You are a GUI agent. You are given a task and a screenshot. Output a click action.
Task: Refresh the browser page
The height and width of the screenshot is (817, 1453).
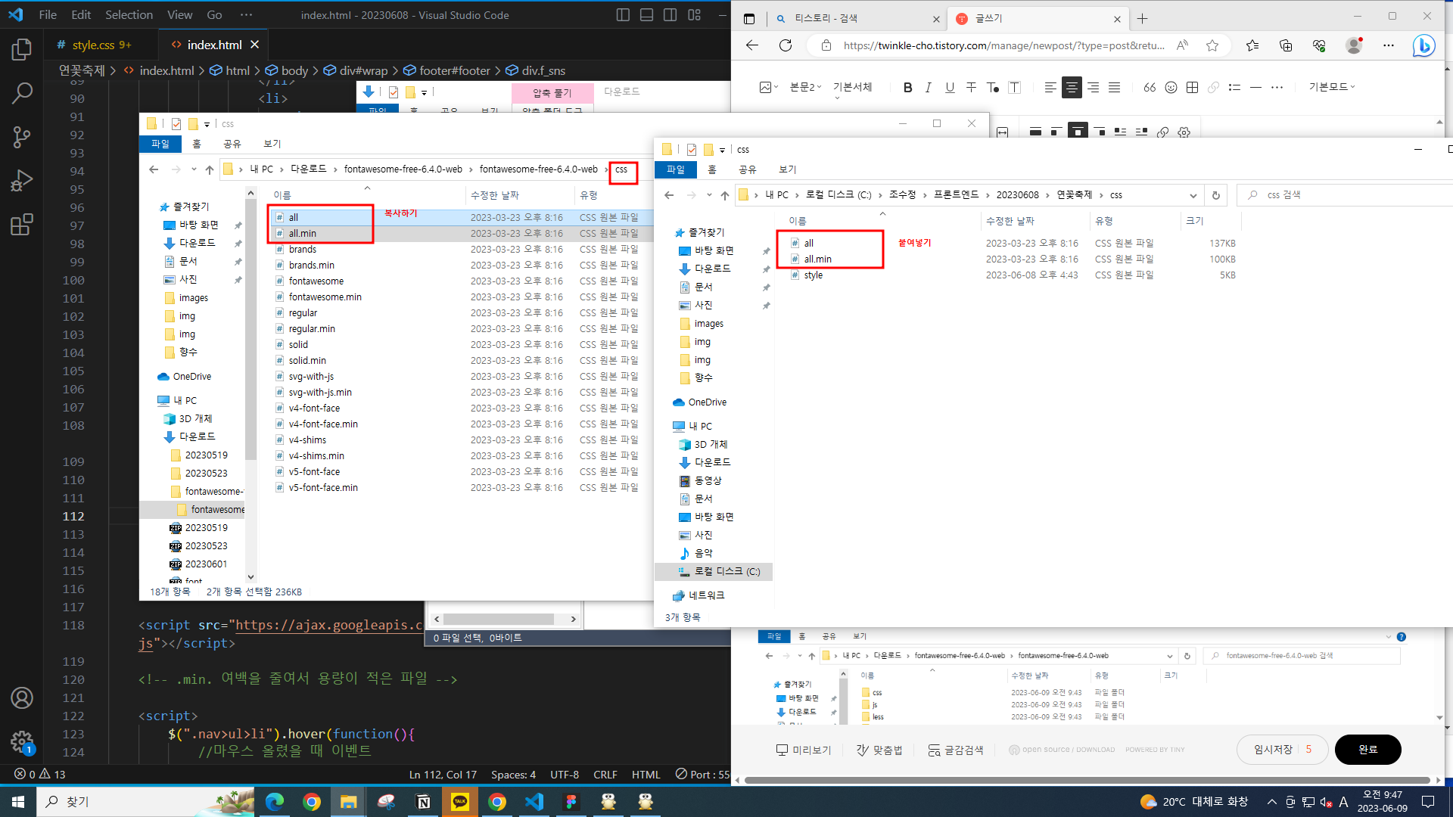(x=786, y=45)
